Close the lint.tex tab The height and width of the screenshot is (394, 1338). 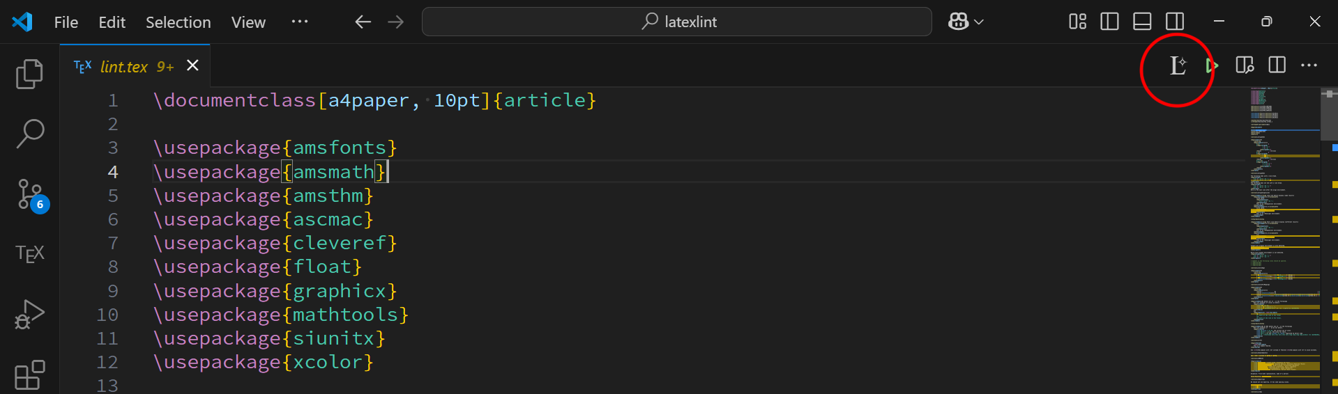click(193, 65)
